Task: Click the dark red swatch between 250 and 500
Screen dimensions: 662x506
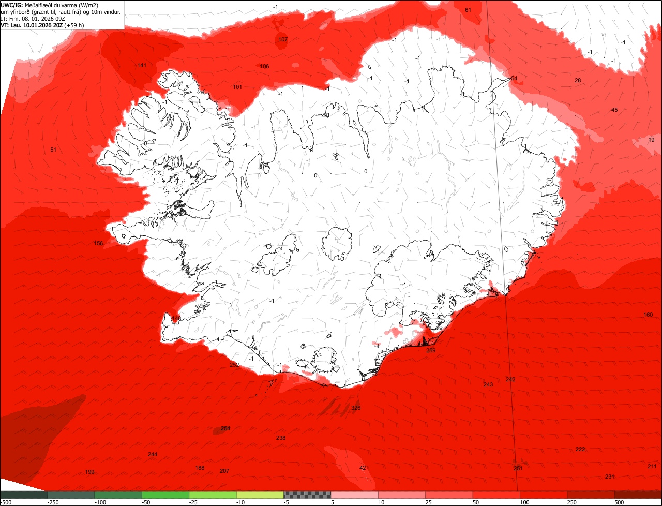Action: [591, 494]
